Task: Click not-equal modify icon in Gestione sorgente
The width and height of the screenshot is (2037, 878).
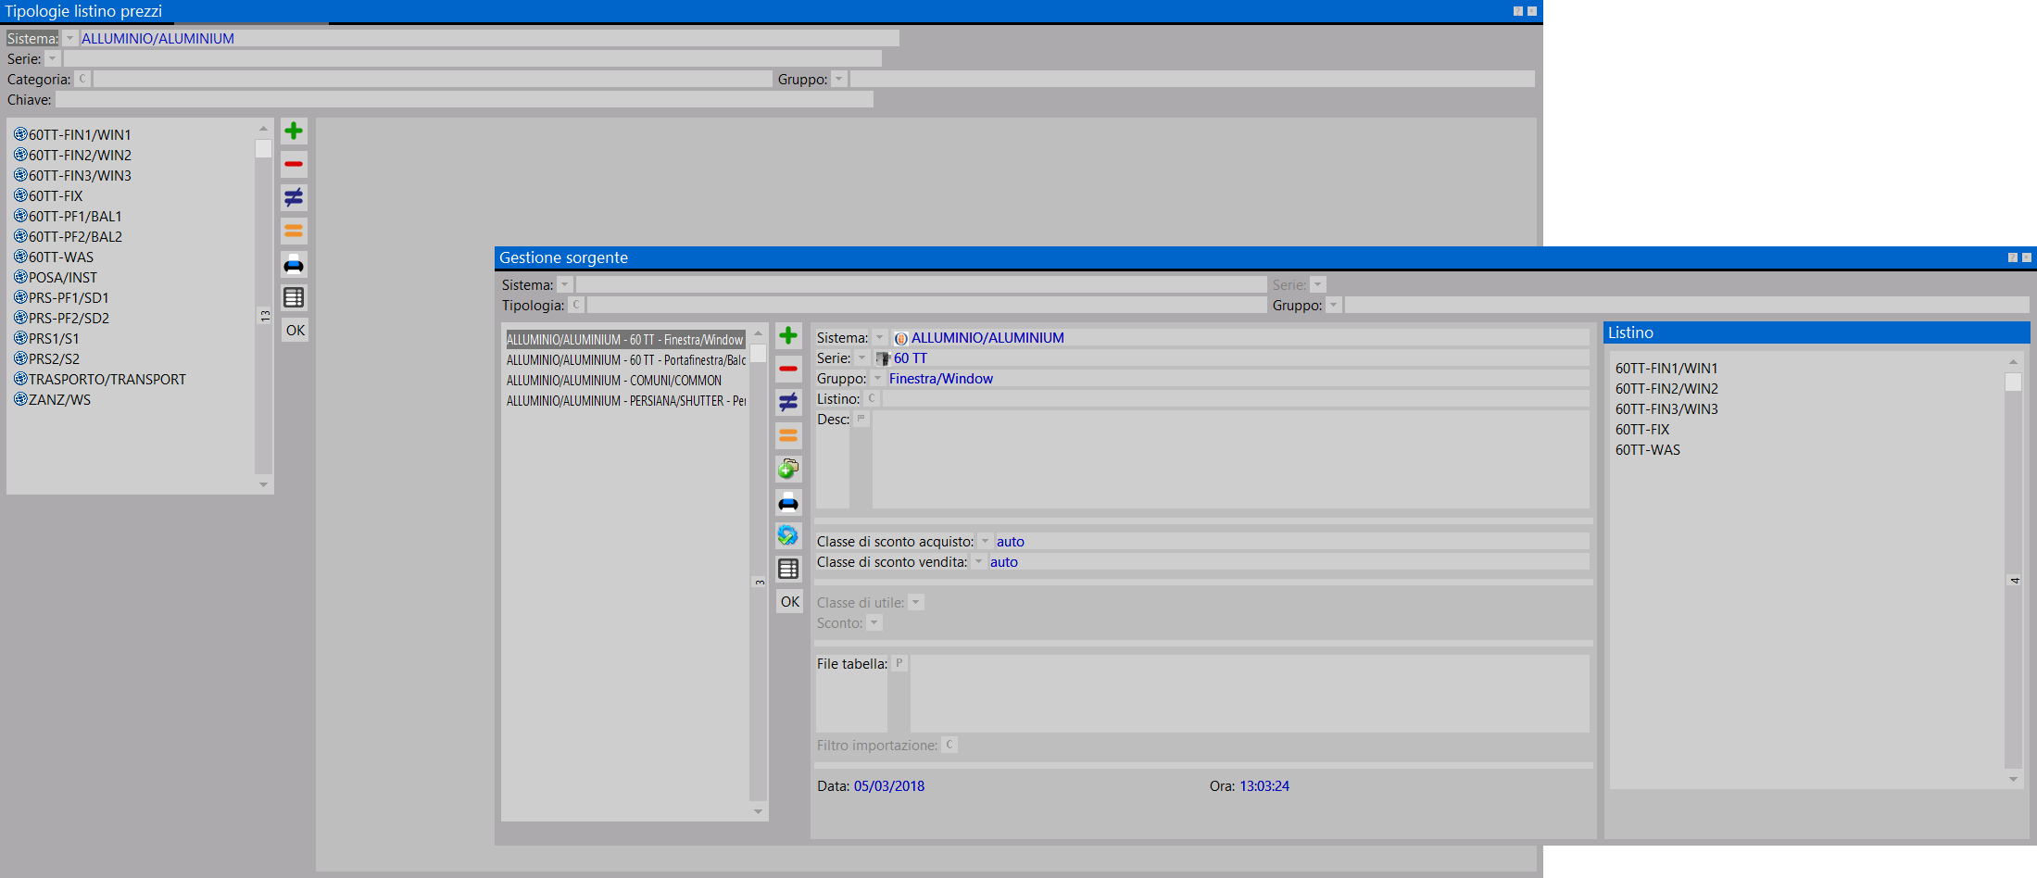Action: tap(788, 402)
